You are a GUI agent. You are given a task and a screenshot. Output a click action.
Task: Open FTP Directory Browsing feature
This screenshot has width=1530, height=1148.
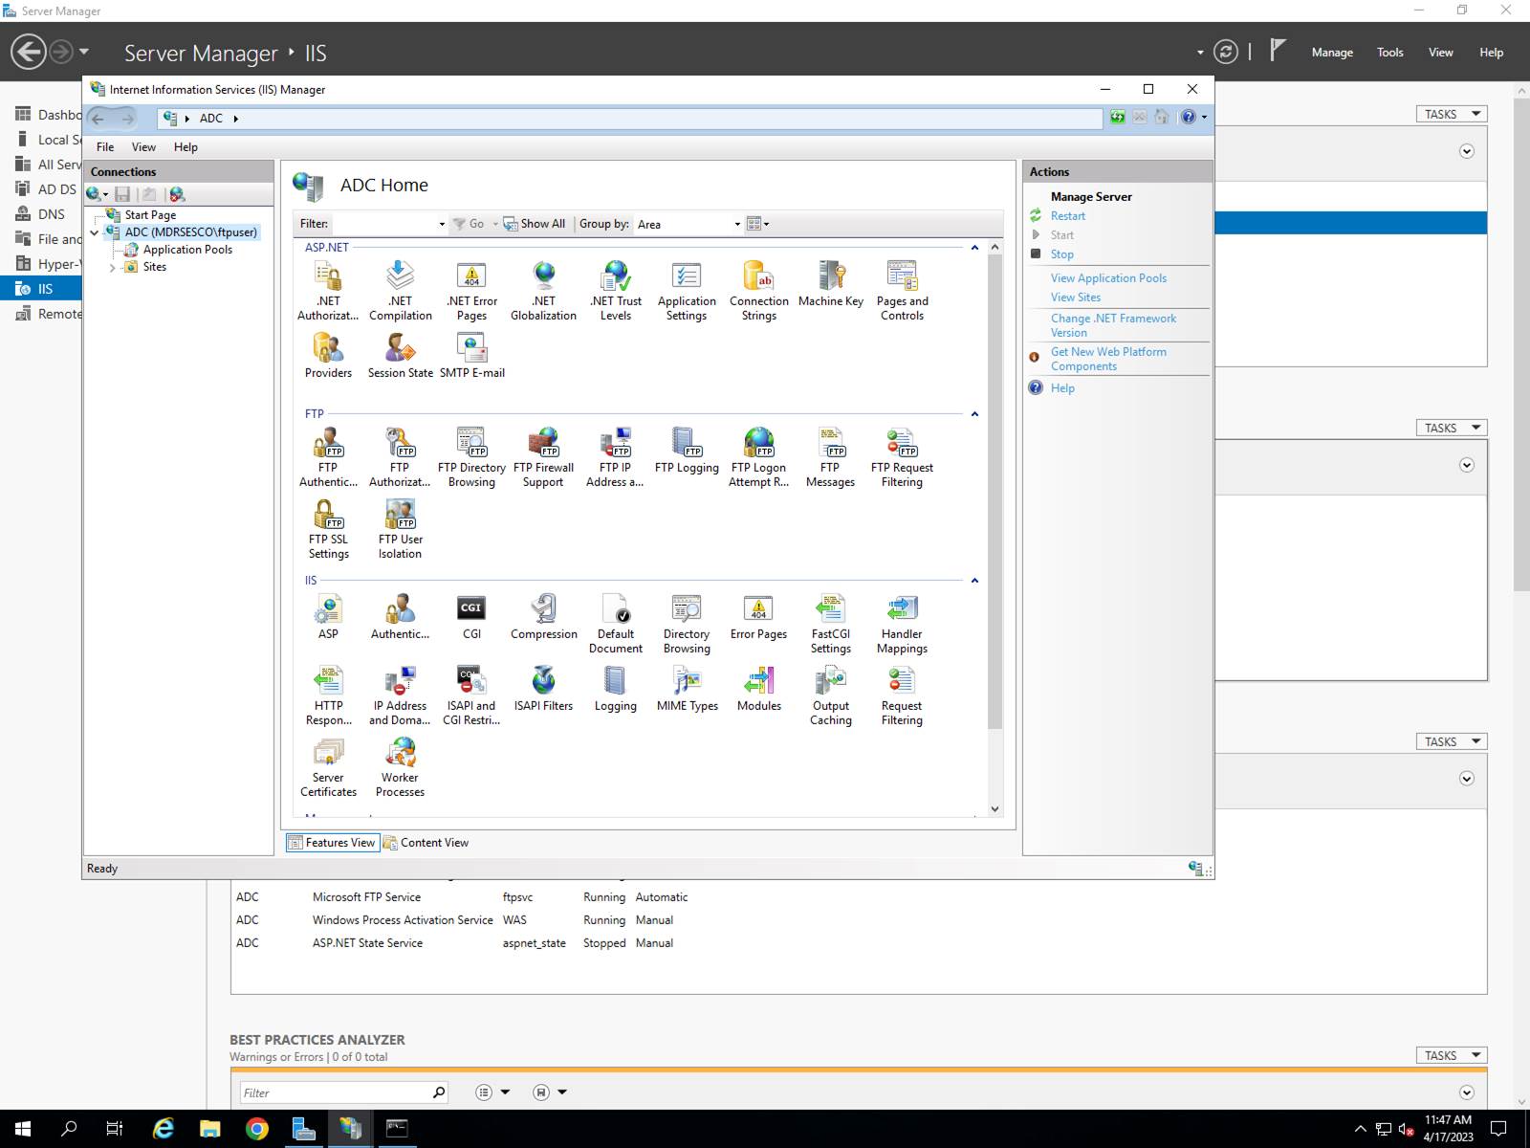(471, 458)
